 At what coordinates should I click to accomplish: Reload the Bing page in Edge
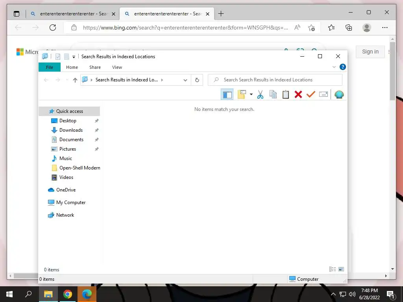(x=53, y=28)
